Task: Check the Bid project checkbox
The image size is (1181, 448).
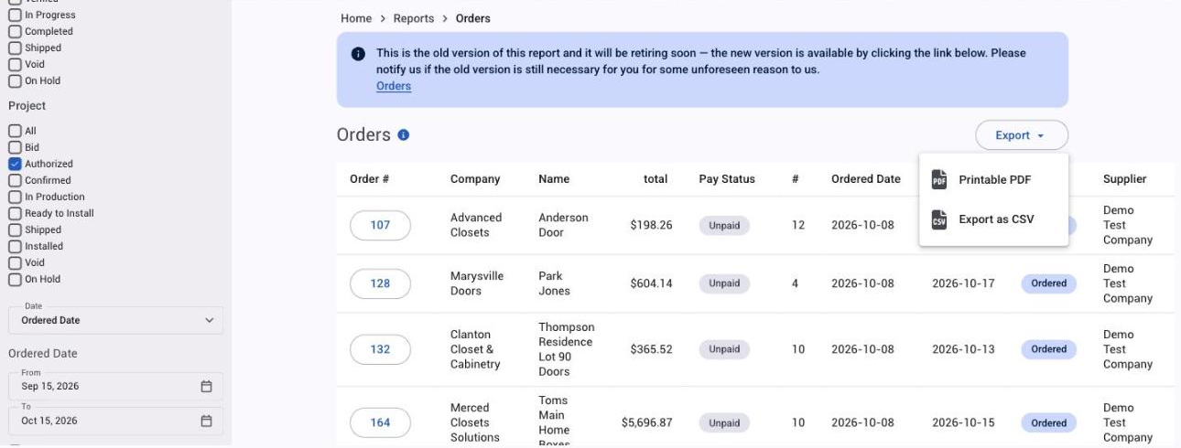Action: [15, 147]
